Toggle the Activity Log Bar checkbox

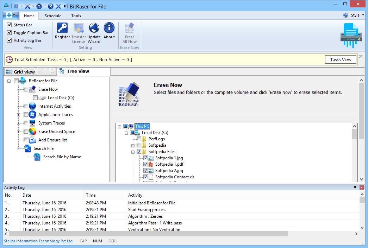[x=10, y=40]
